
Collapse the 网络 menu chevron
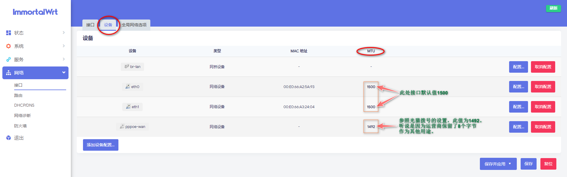63,72
